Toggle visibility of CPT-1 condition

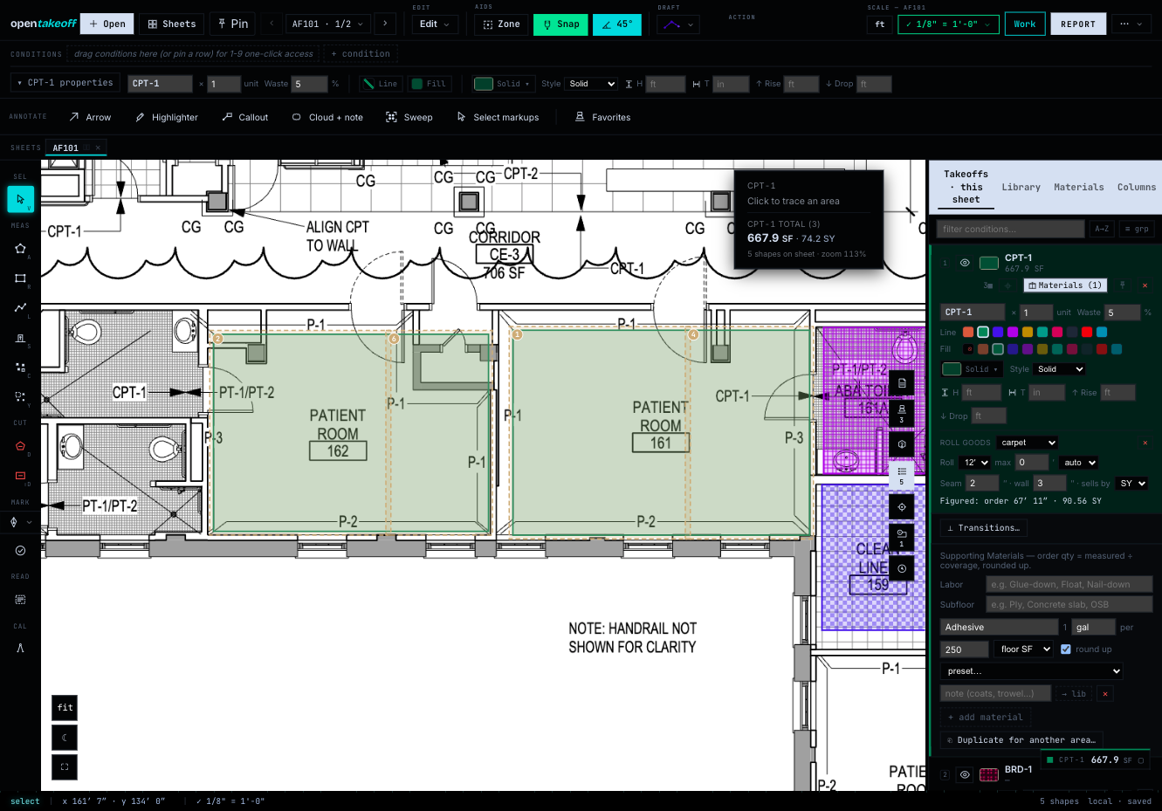click(965, 263)
